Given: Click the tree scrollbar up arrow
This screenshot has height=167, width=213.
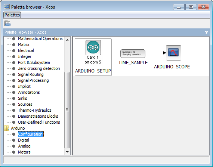Looking at the screenshot, I should click(x=67, y=40).
